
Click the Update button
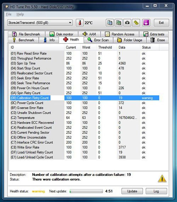[x=132, y=191]
